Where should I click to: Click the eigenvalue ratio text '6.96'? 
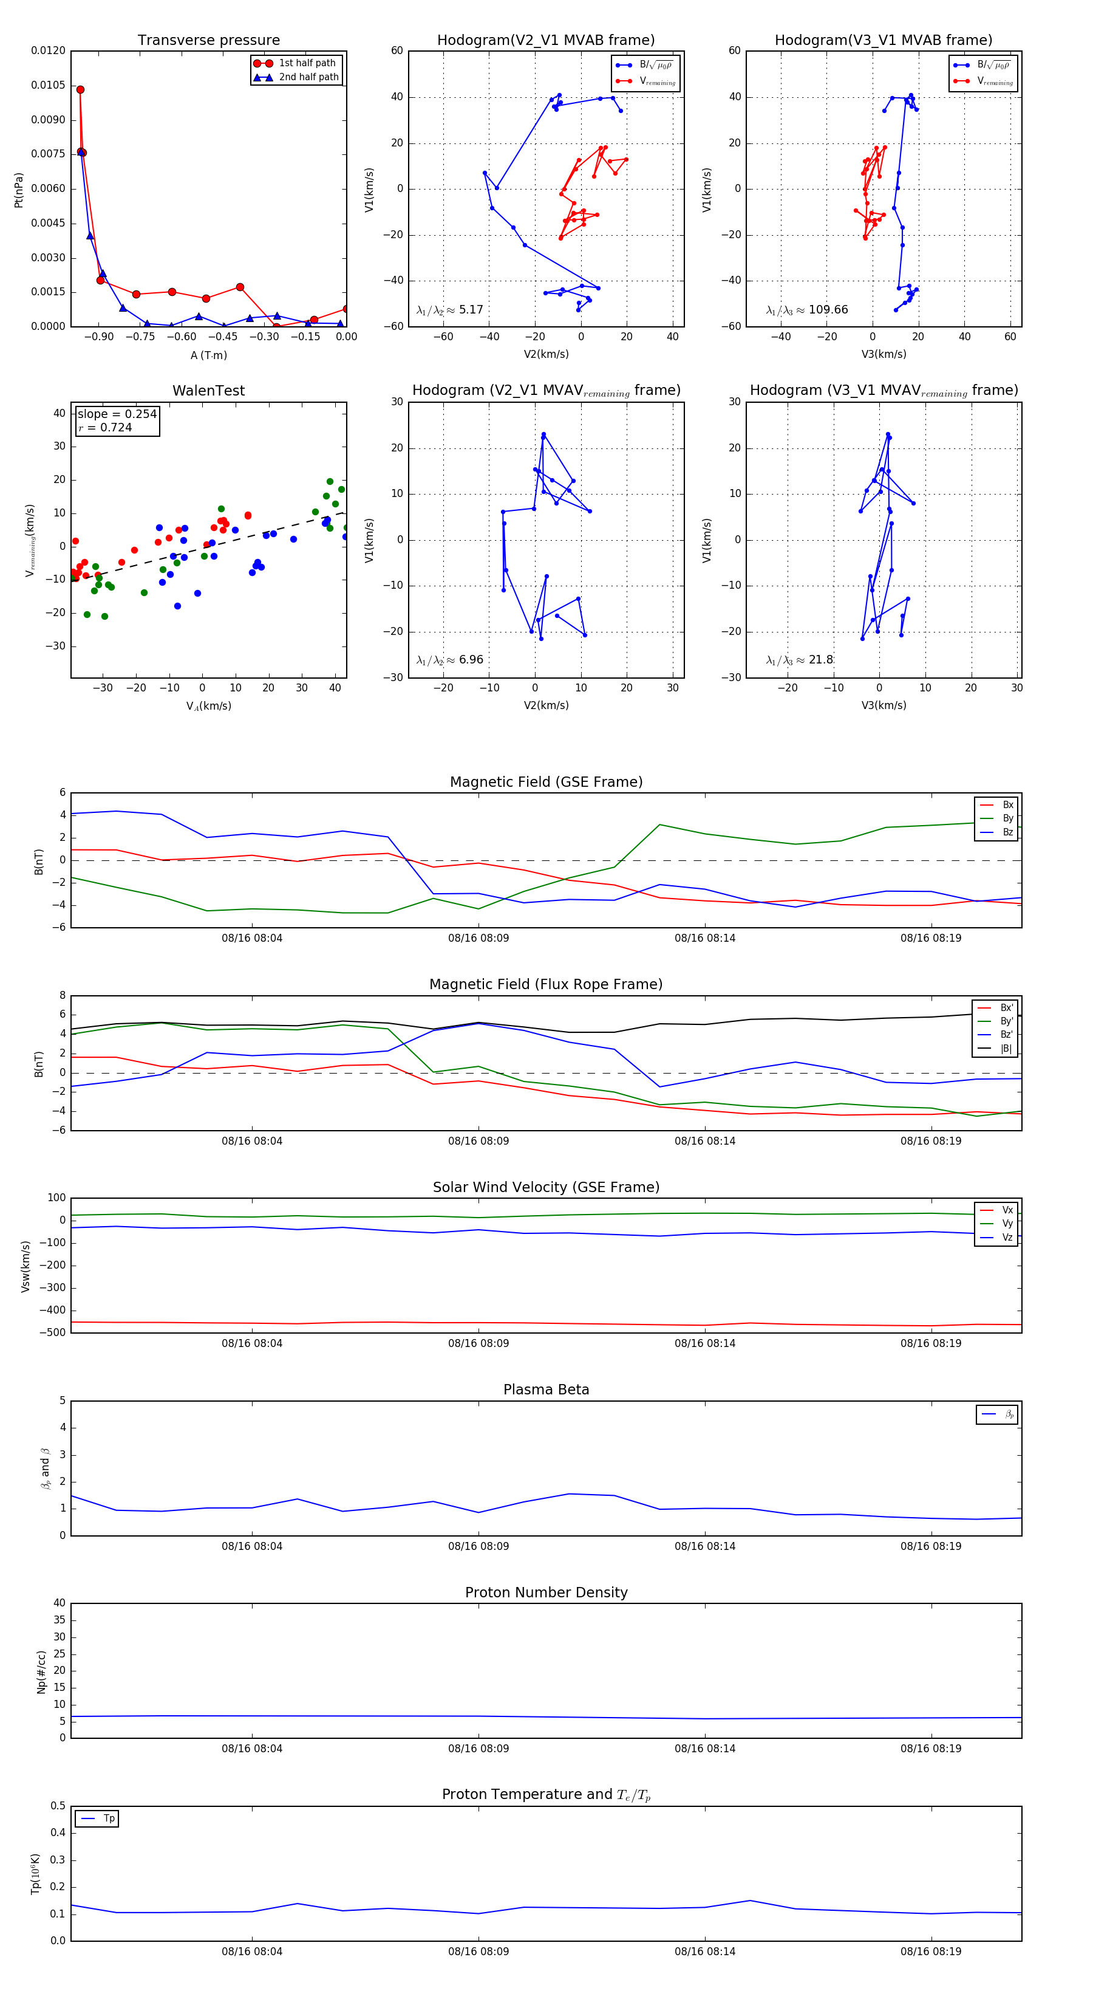pos(471,660)
